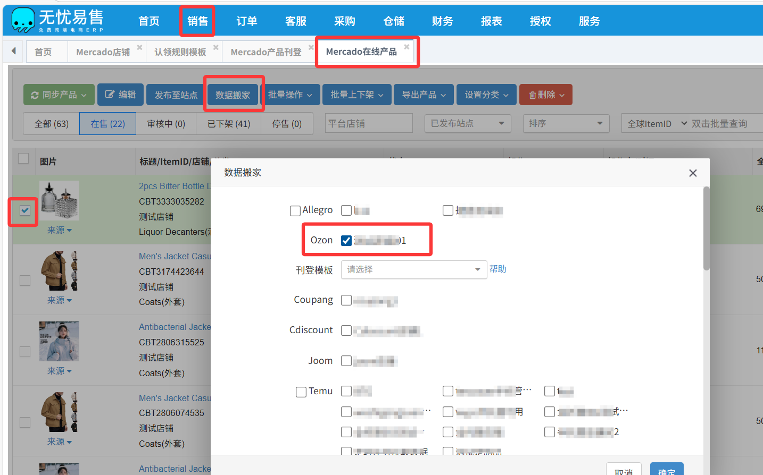Open the 刊登模板 dropdown
The width and height of the screenshot is (763, 475).
pos(413,270)
